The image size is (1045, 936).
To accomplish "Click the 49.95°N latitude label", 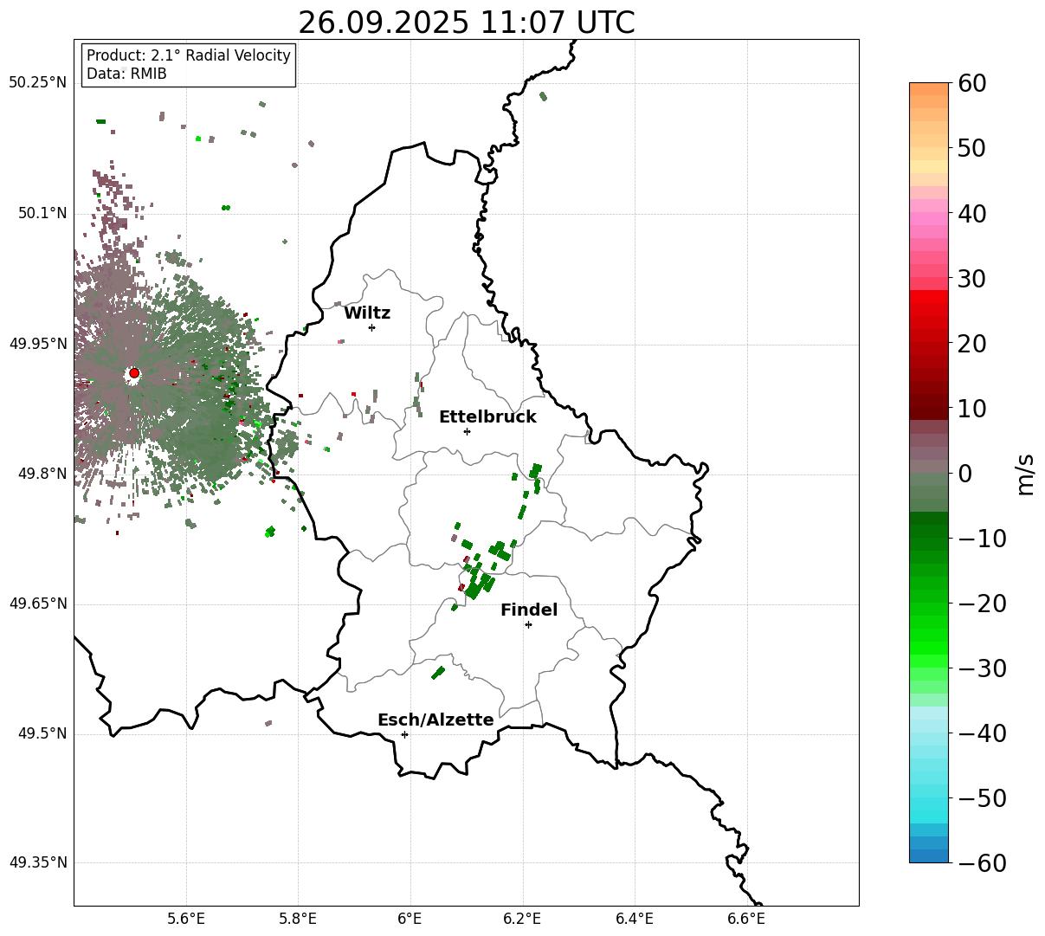I will pos(38,344).
